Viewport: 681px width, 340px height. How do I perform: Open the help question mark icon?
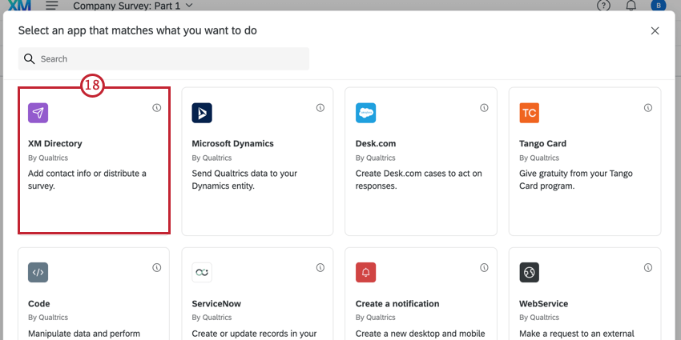coord(604,6)
